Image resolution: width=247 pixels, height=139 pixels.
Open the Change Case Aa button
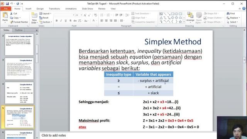[x=86, y=20]
